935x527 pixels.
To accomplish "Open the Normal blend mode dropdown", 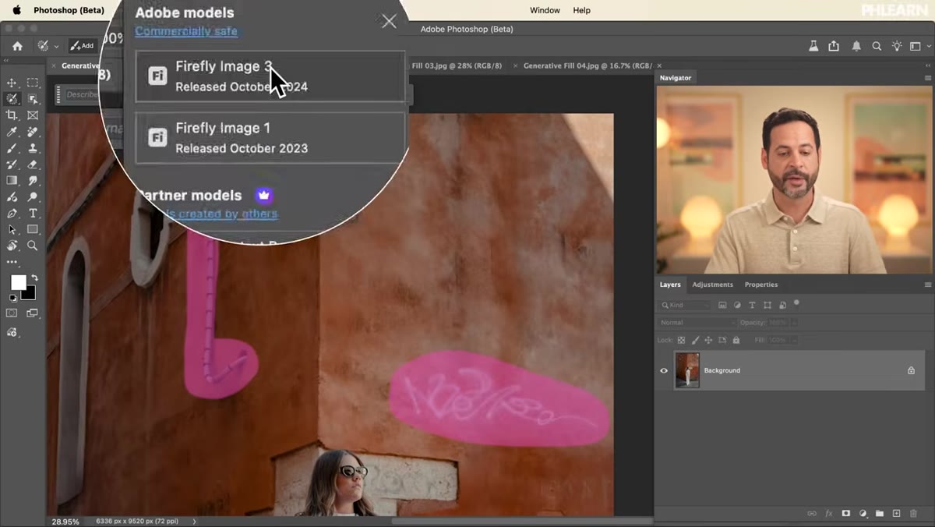I will click(697, 322).
